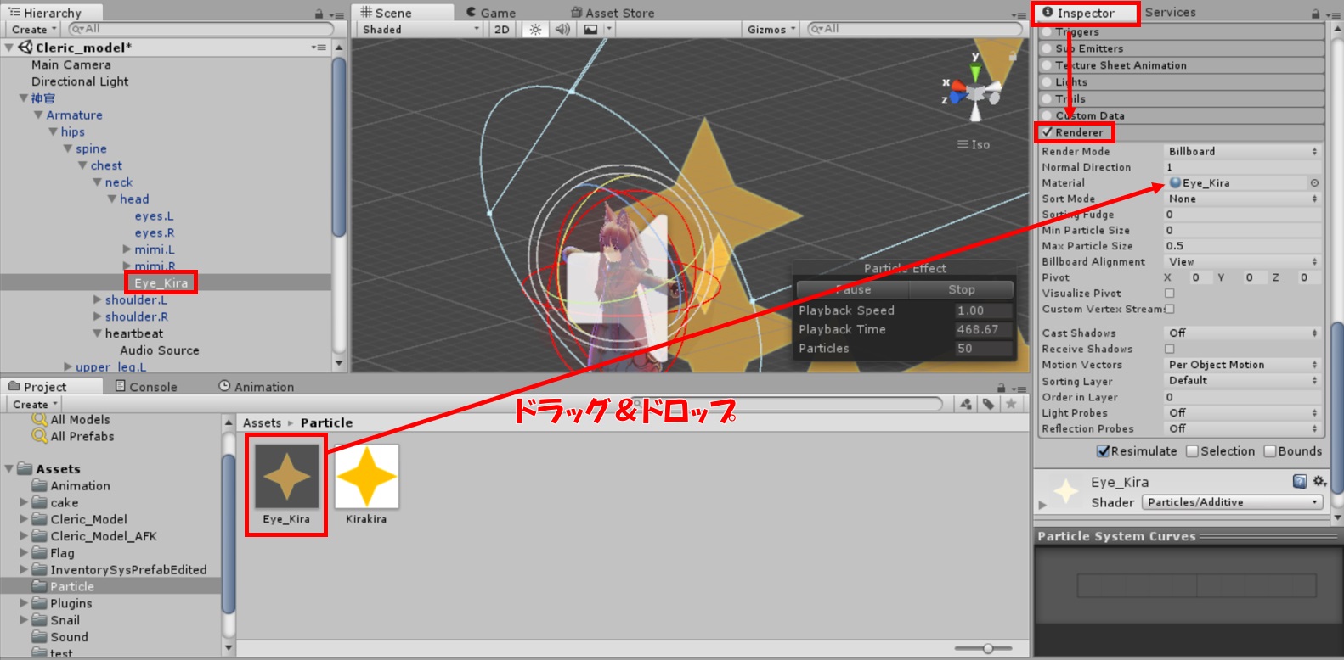Open Eye_Kira material gear settings
Image resolution: width=1344 pixels, height=660 pixels.
(1319, 481)
